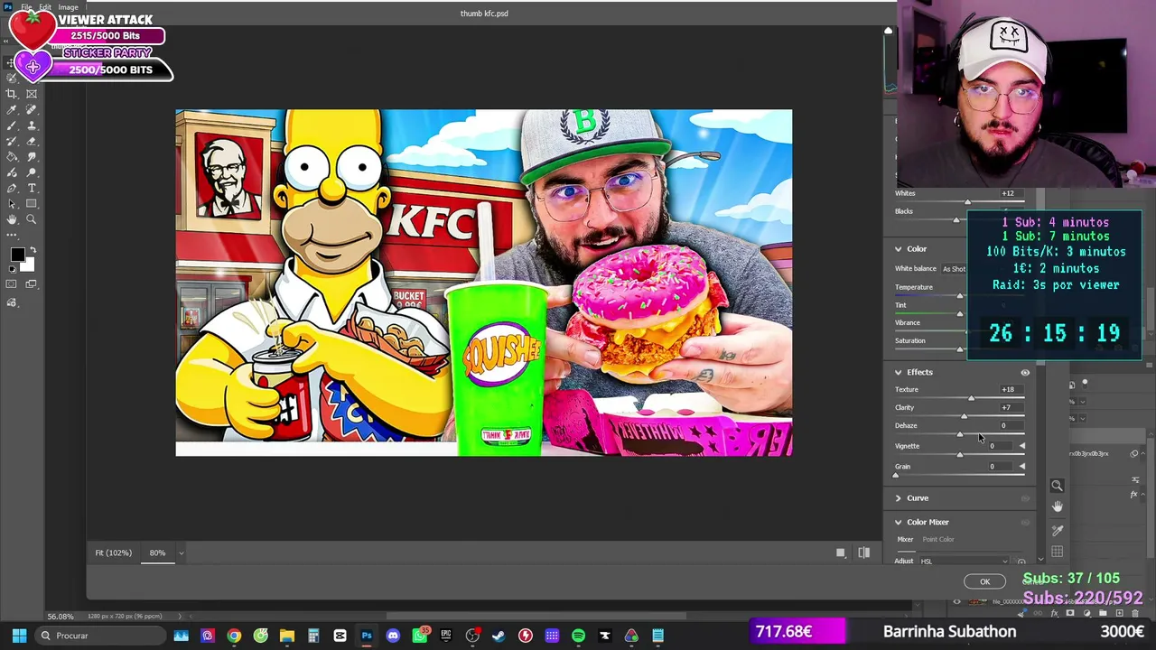Select the Camera Raw hand tool
Image resolution: width=1156 pixels, height=650 pixels.
pos(1057,507)
